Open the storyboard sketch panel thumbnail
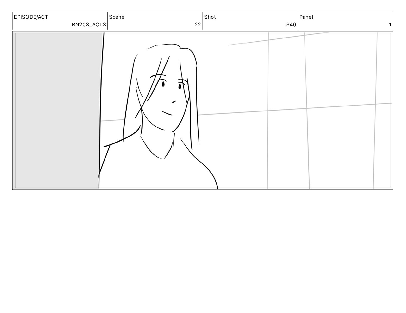 pos(202,110)
